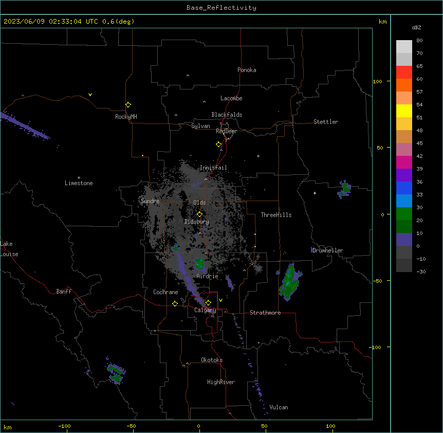Click the Innisfail city label
The image size is (443, 433).
(213, 168)
